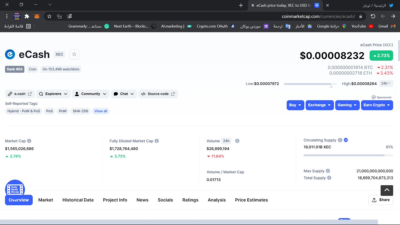This screenshot has width=400, height=225.
Task: Switch to the News tab
Action: tap(142, 200)
